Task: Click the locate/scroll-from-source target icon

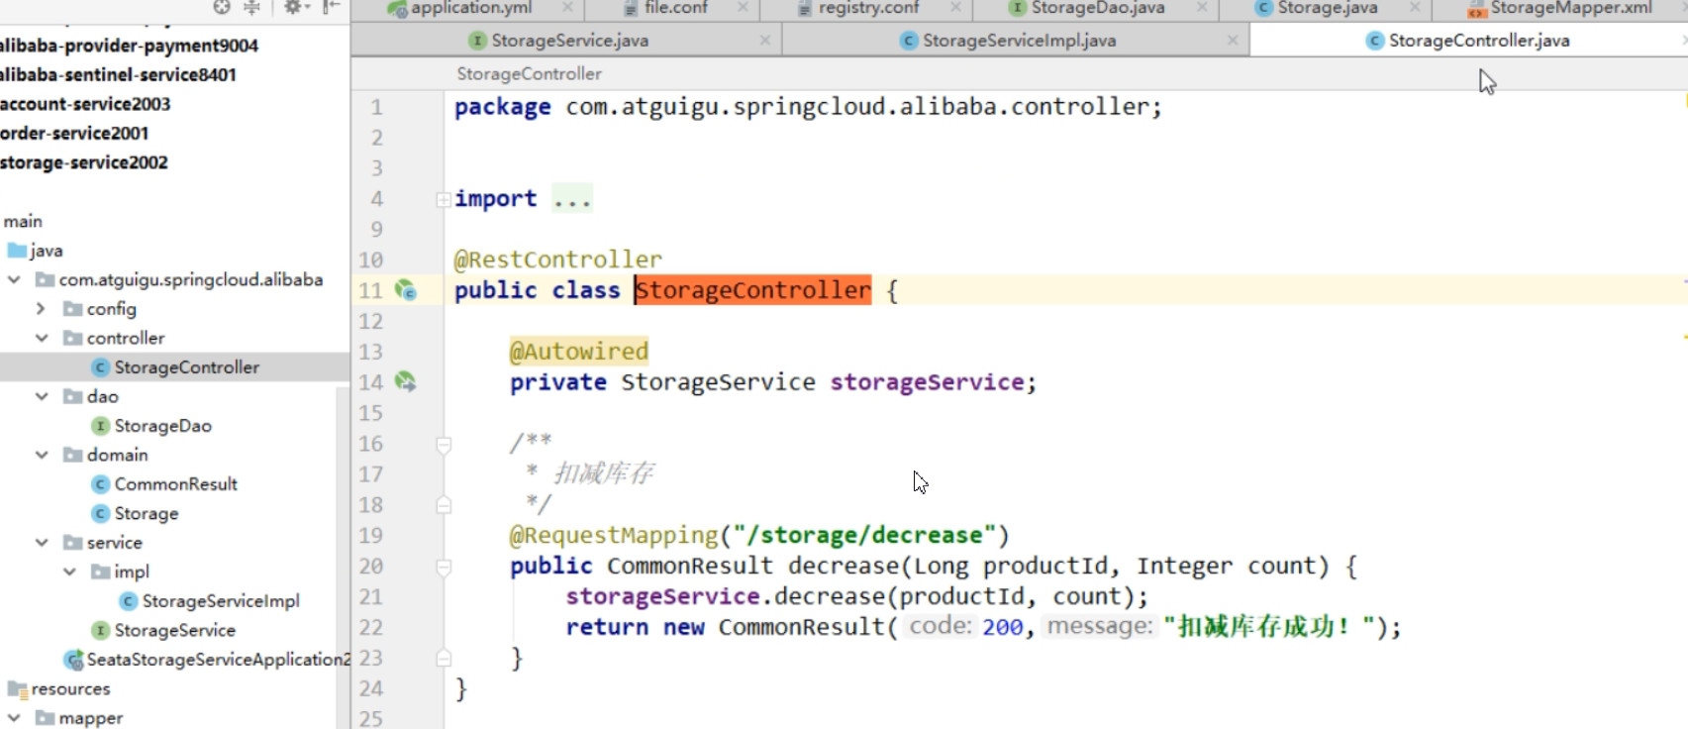Action: tap(221, 7)
